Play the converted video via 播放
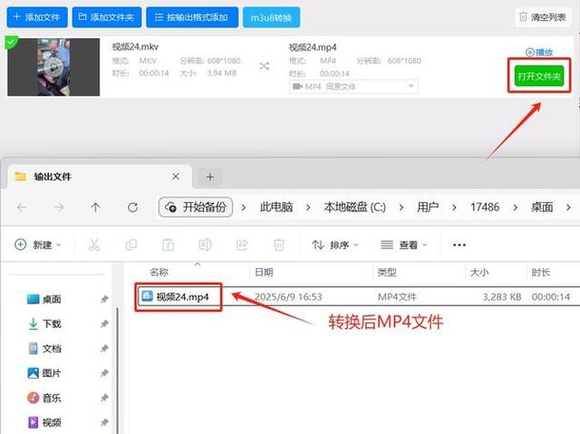This screenshot has width=580, height=434. pos(539,52)
